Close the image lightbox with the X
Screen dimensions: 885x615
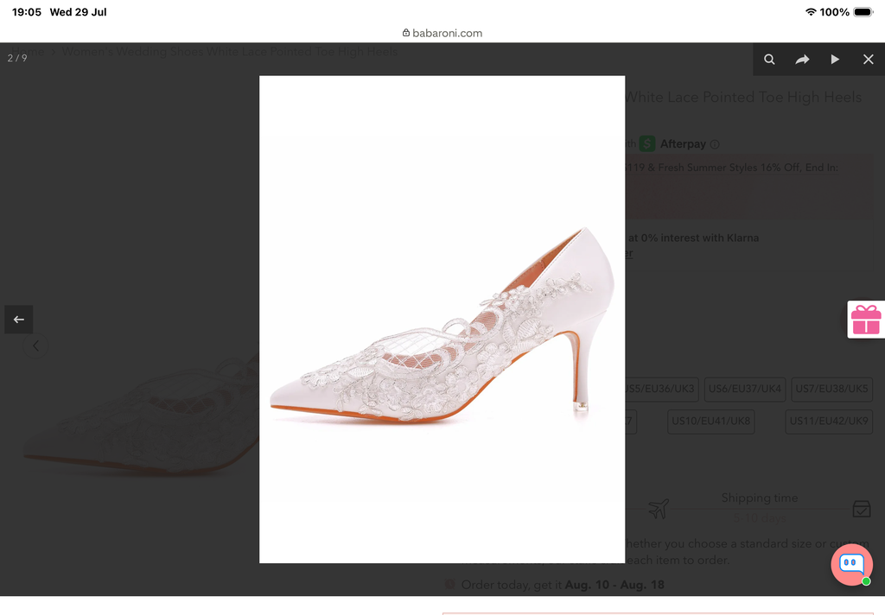pos(868,60)
